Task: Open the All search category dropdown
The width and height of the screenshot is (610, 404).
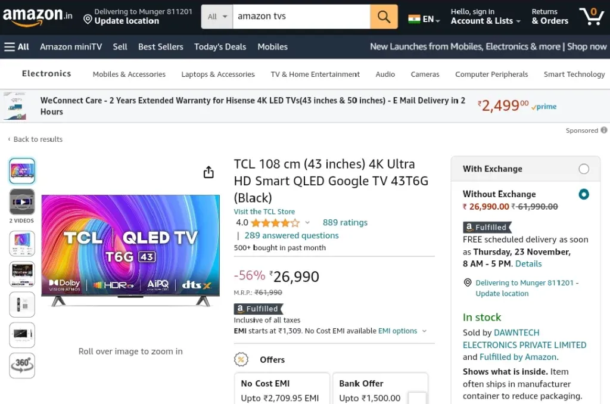Action: [217, 17]
